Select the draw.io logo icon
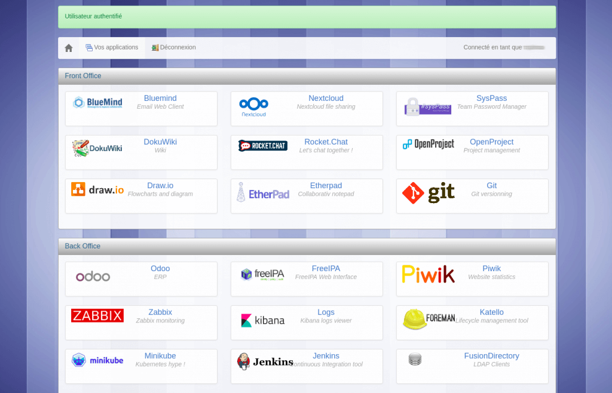Image resolution: width=612 pixels, height=393 pixels. click(x=97, y=190)
